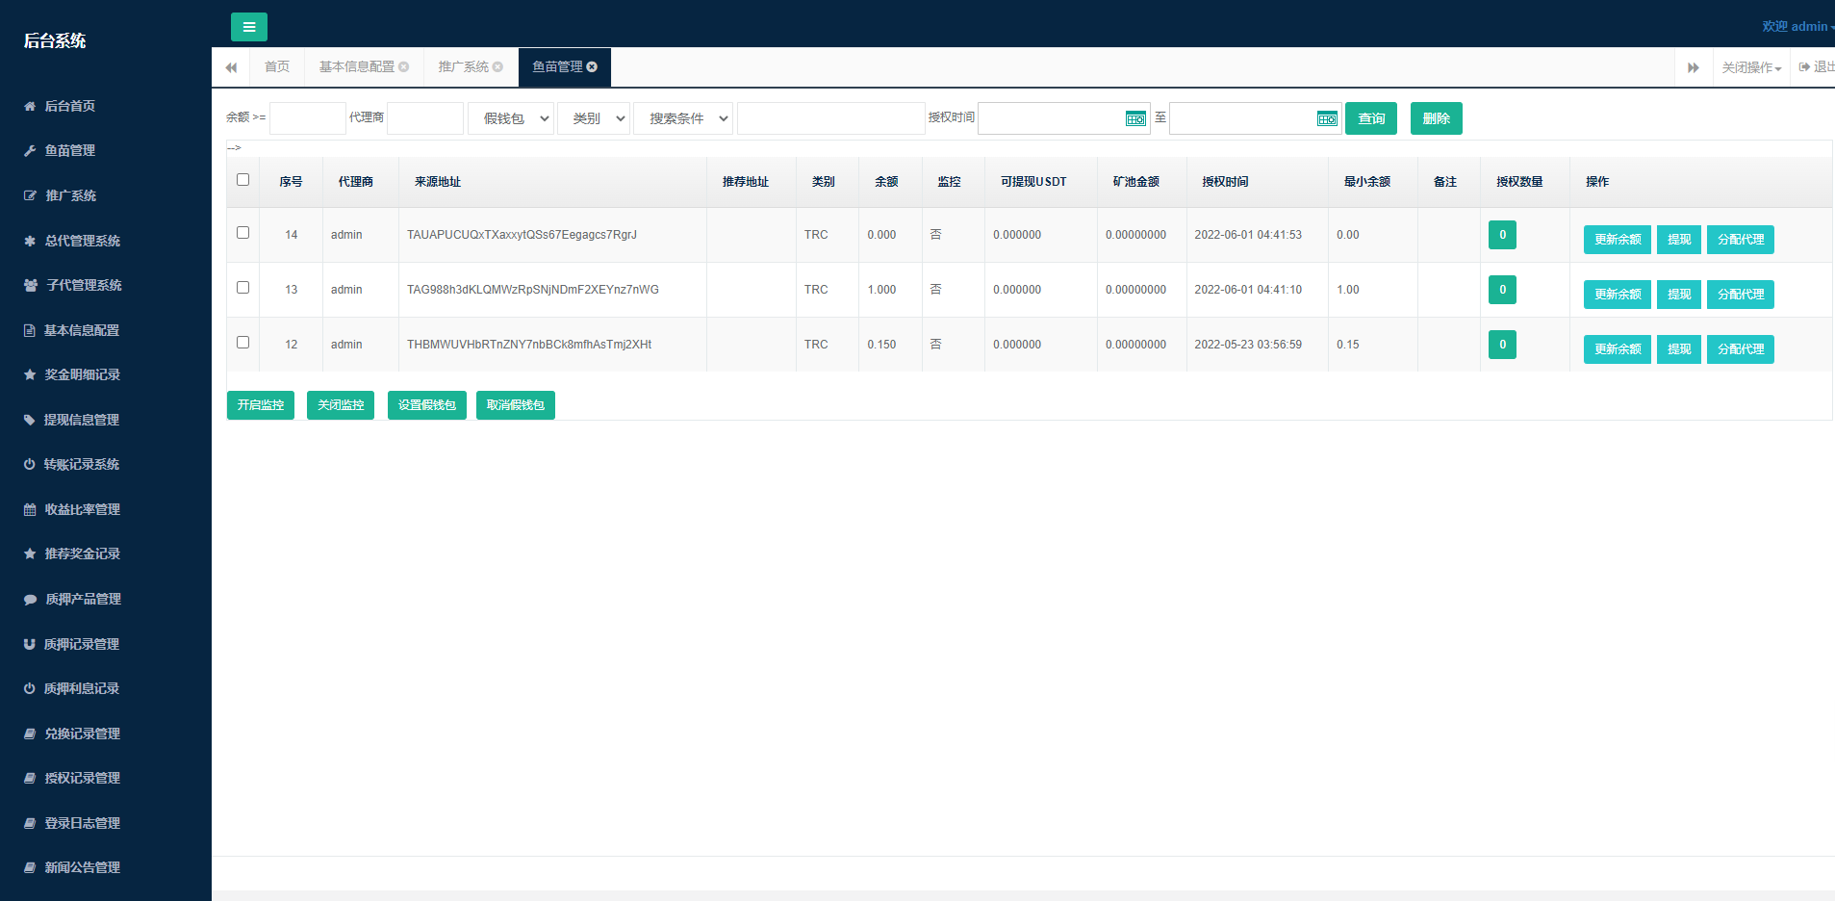Image resolution: width=1835 pixels, height=901 pixels.
Task: Click the 代理商 input field
Action: click(424, 118)
